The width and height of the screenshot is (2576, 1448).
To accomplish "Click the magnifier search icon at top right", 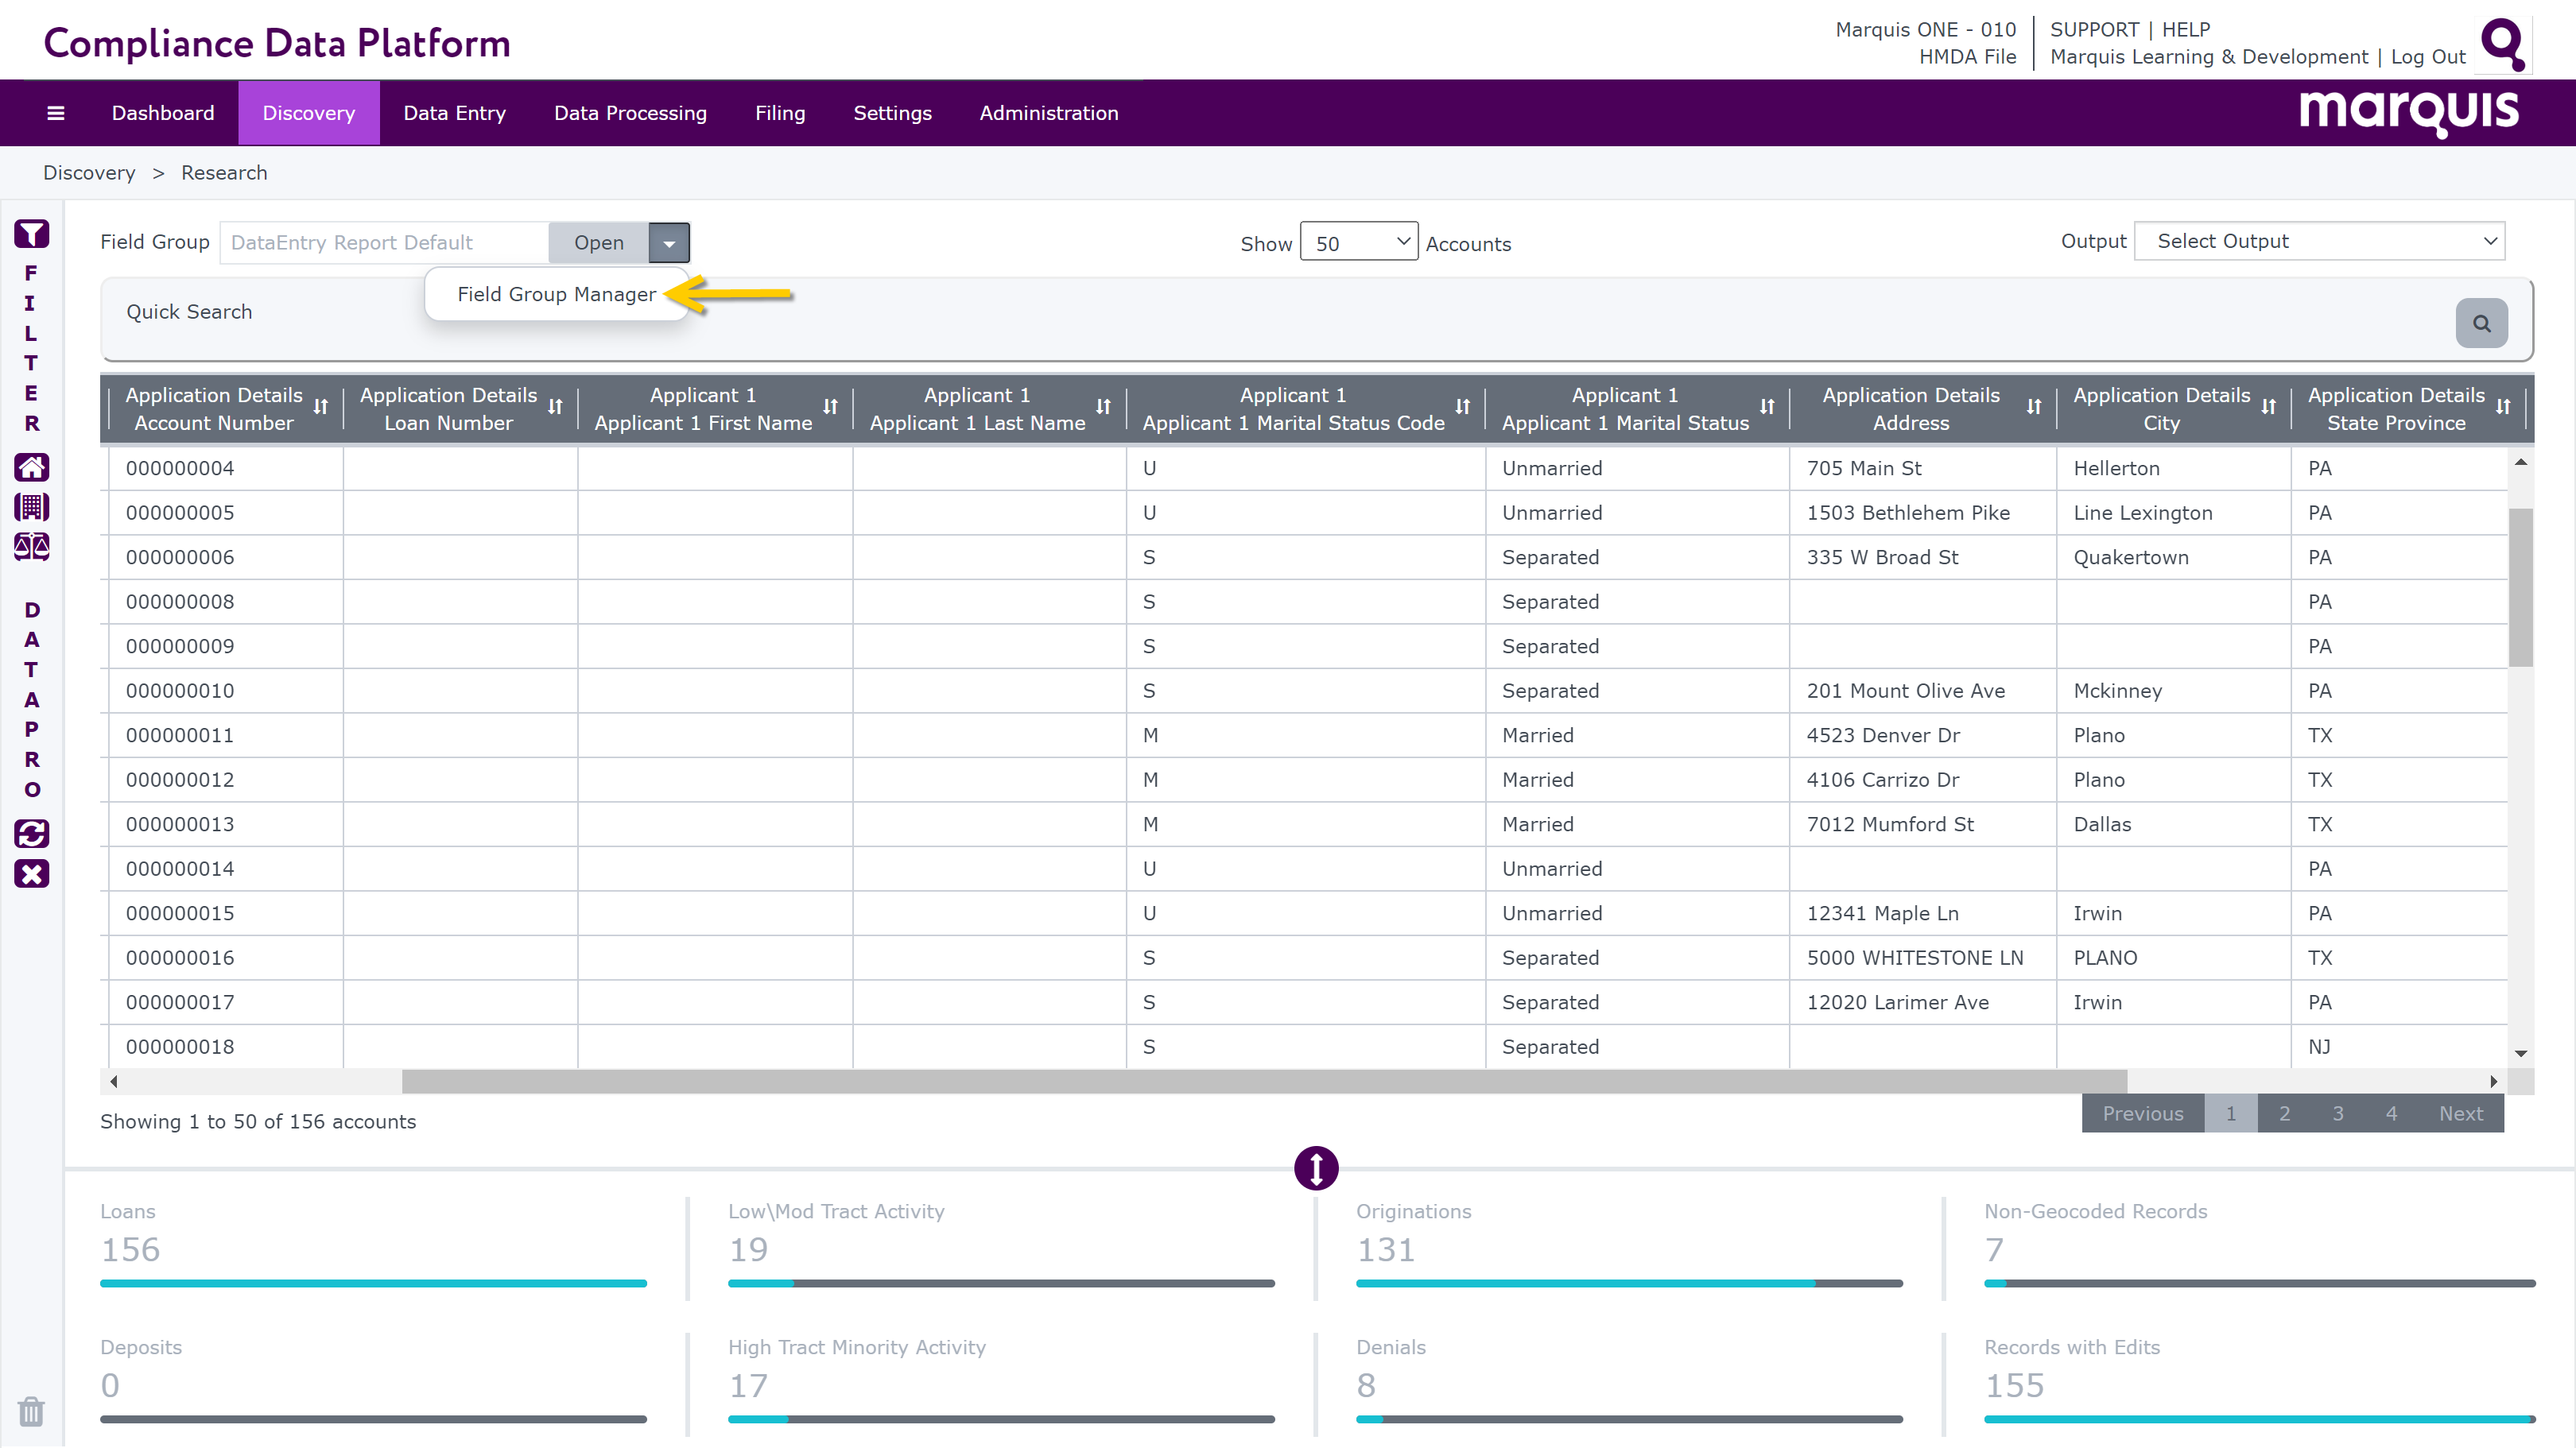I will [2504, 44].
